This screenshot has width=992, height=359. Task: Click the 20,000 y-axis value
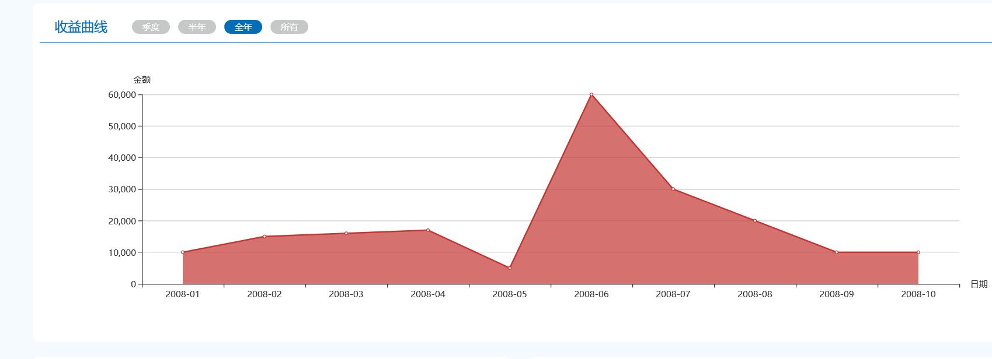coord(122,221)
